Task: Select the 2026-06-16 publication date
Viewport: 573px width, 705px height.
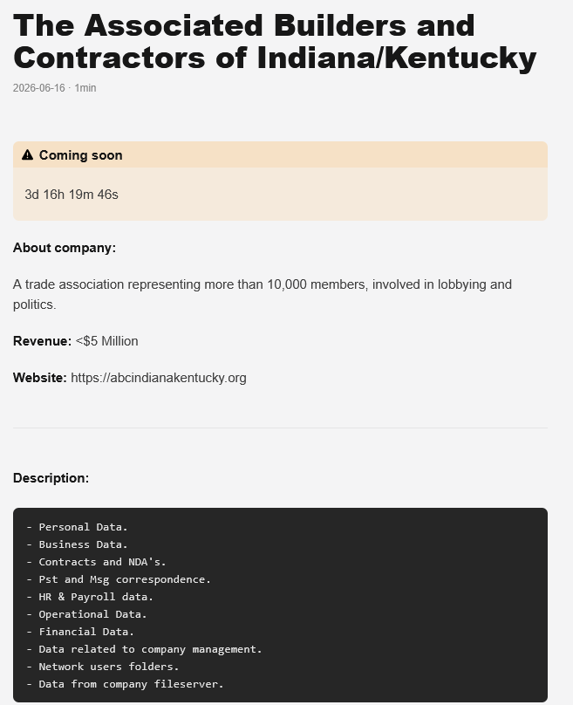Action: point(39,87)
